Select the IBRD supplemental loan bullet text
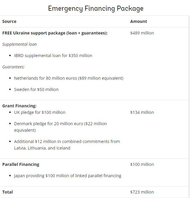The height and width of the screenshot is (198, 190). click(53, 56)
